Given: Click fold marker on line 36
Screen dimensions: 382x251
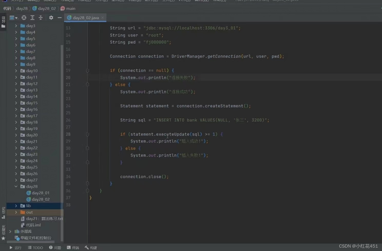Looking at the screenshot, I should pos(87,191).
